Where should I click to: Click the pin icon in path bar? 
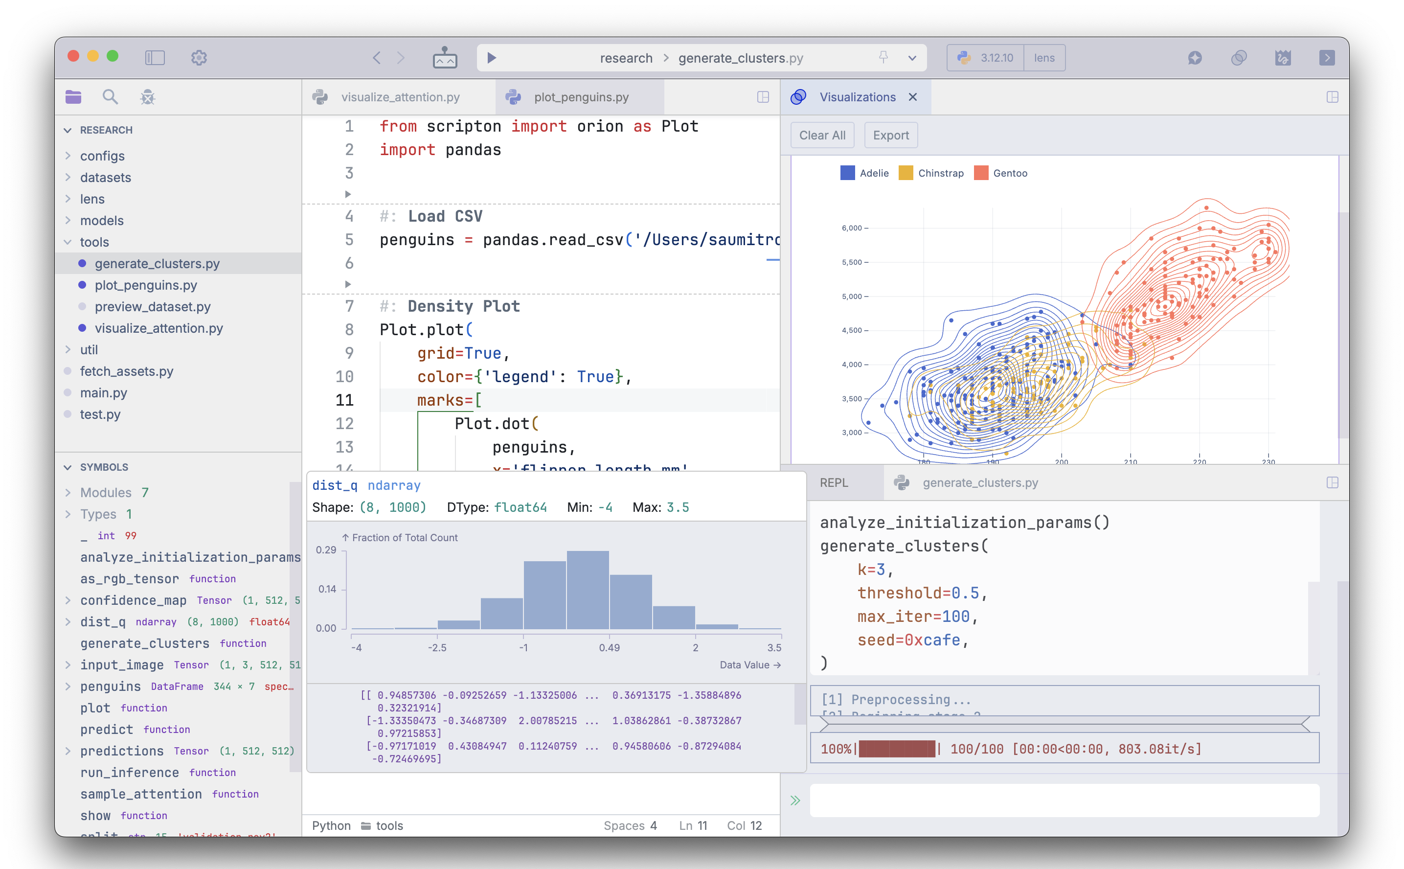(x=883, y=57)
